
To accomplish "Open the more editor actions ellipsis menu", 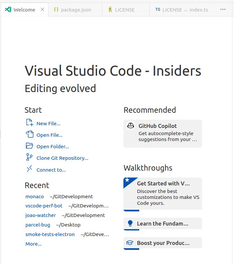I will [x=223, y=10].
